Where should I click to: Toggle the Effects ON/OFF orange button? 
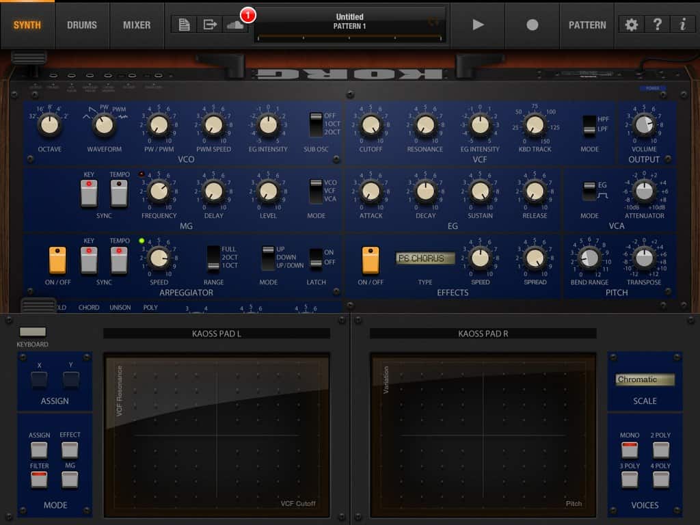point(371,260)
